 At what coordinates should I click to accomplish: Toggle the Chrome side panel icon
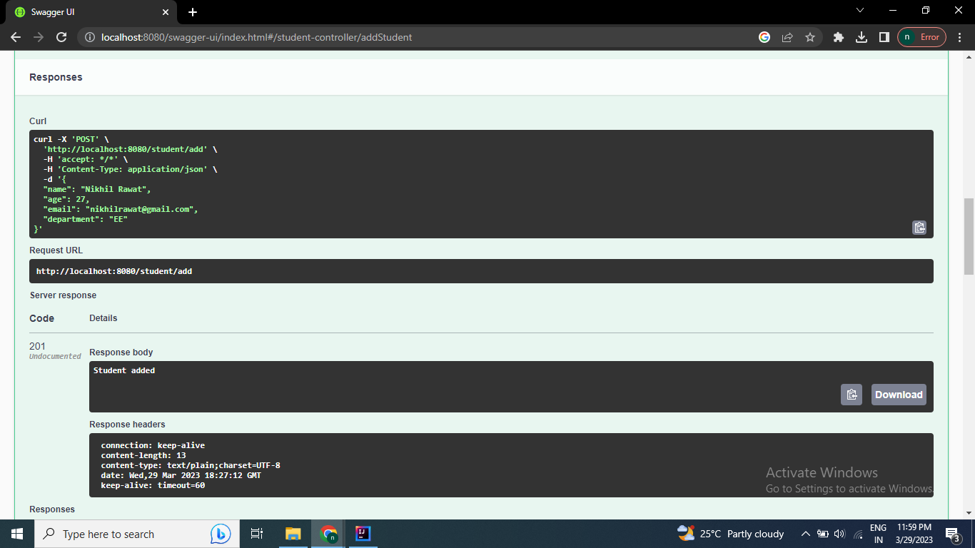885,37
